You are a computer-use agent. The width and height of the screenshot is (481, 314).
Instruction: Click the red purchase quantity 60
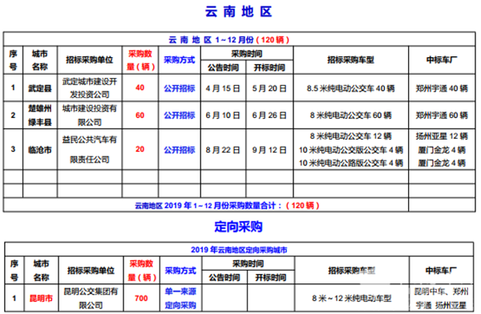coord(139,115)
